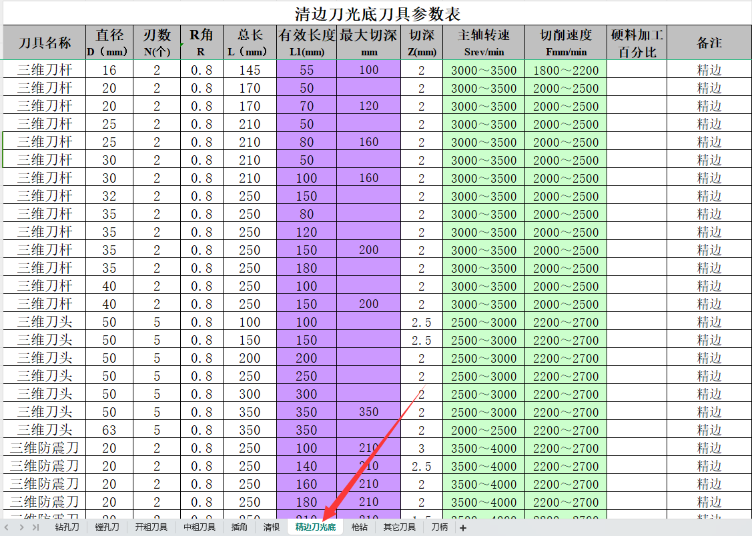Select the 最大切深 cell with value 350
The image size is (752, 536).
[369, 412]
